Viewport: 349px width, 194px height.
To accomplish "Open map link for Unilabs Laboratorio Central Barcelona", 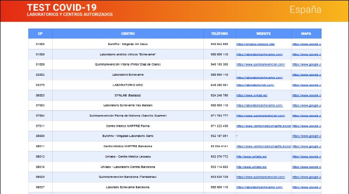I will pos(307,167).
